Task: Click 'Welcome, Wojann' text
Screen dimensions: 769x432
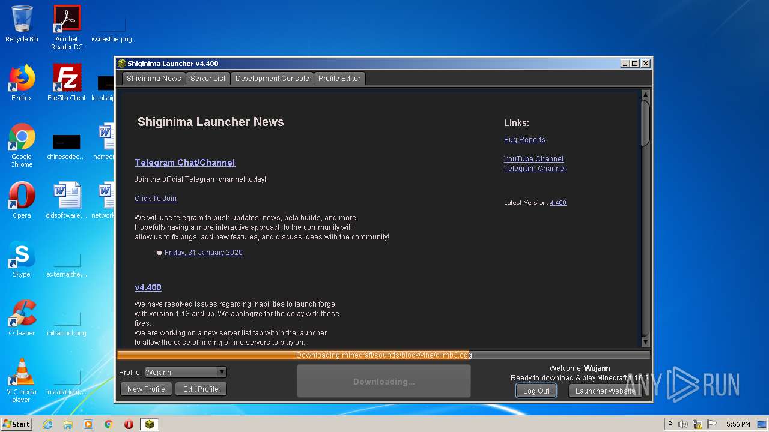Action: 579,368
